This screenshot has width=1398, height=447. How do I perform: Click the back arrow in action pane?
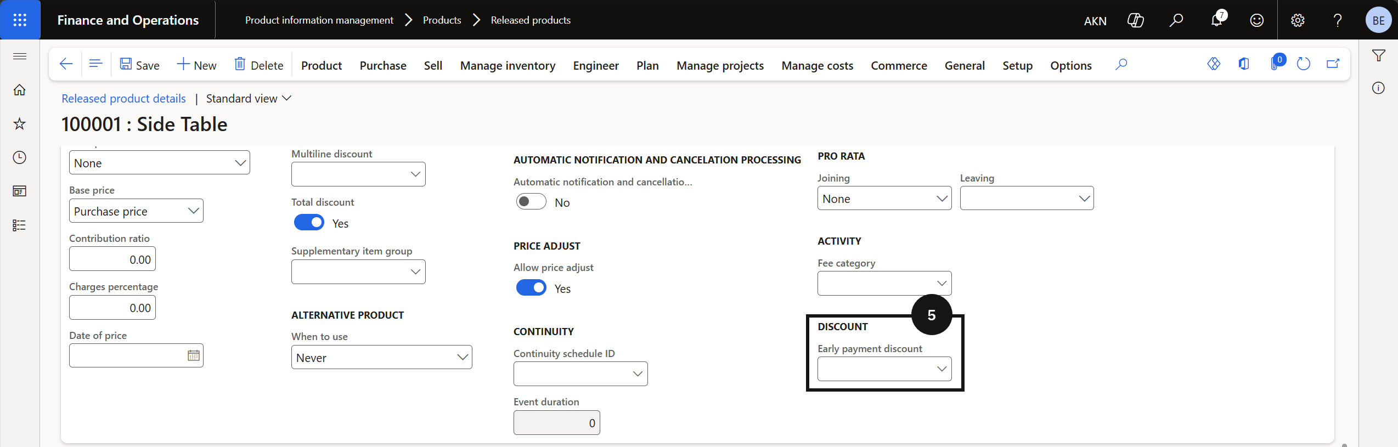click(66, 64)
